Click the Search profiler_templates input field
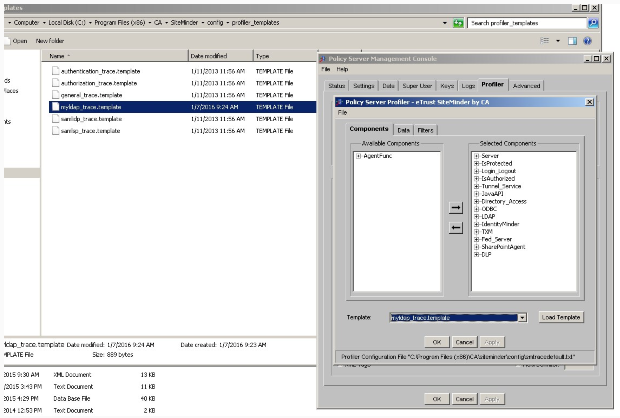This screenshot has width=620, height=418. [x=526, y=23]
